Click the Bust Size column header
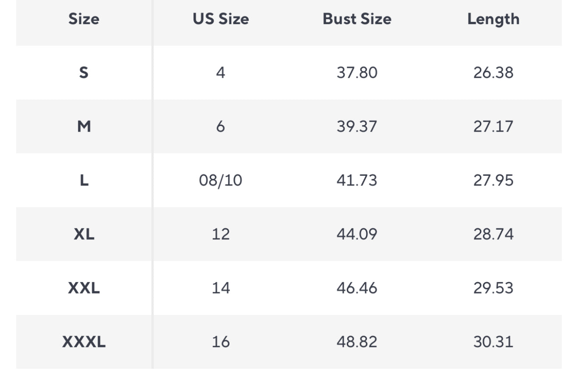 357,19
